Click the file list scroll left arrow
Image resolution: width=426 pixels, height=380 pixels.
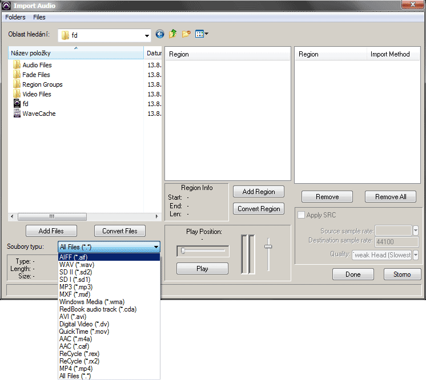coord(12,217)
